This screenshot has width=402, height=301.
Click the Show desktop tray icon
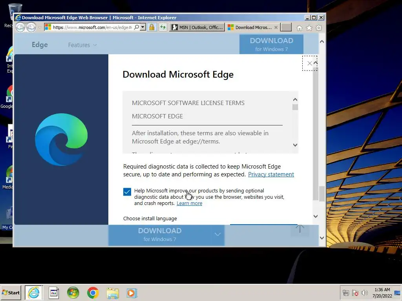(398, 293)
